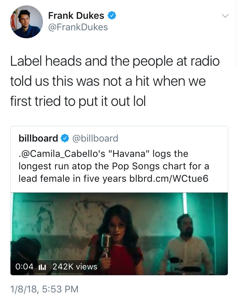Open the tweet options chevron
This screenshot has width=238, height=301.
[225, 16]
